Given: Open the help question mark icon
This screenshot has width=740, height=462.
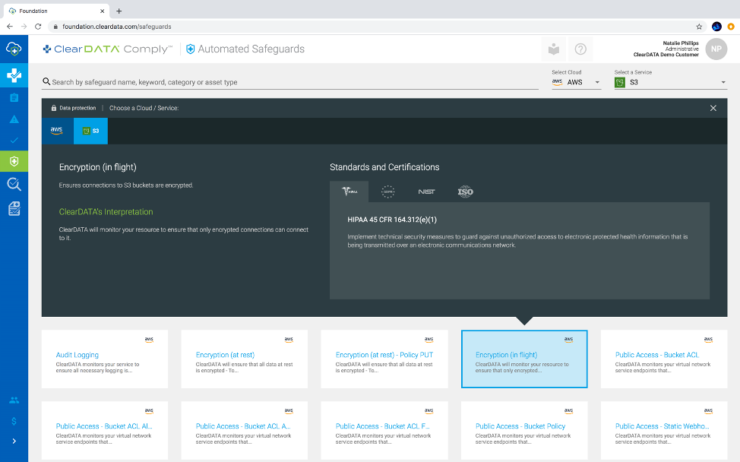Looking at the screenshot, I should point(580,49).
